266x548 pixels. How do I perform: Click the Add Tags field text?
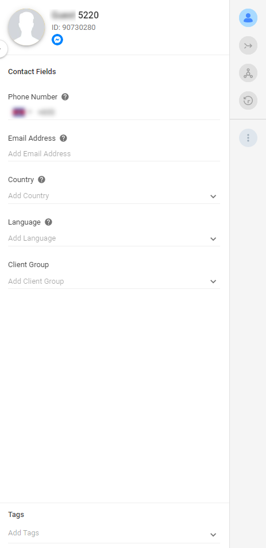point(24,533)
